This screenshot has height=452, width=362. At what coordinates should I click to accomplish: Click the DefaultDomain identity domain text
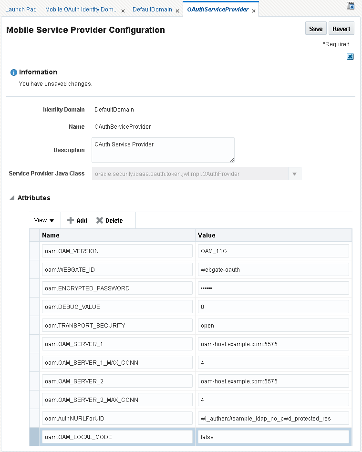coord(114,110)
